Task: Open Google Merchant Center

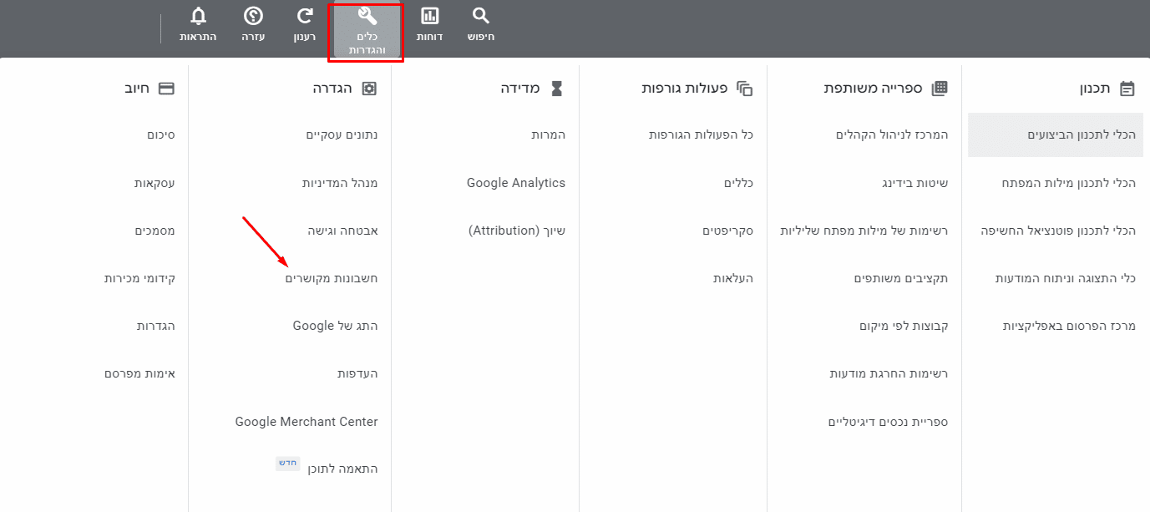Action: point(306,422)
